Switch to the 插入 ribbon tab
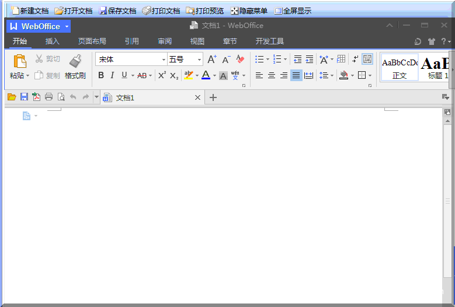 [x=53, y=41]
